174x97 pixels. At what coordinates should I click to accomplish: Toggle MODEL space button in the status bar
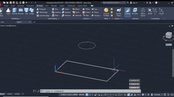click(82, 95)
